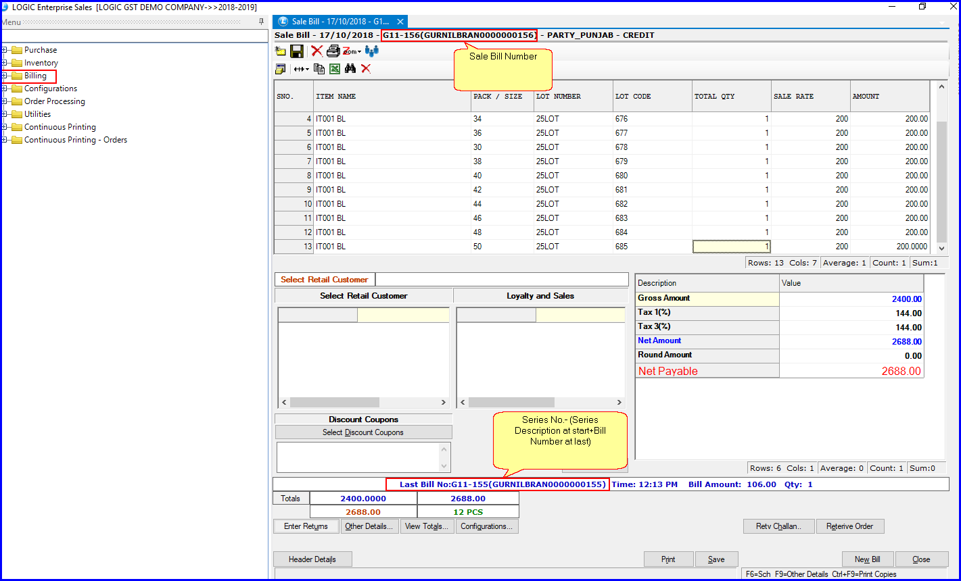Click the Select Retail Customer tab label
Screen dimensions: 961x581
click(x=325, y=280)
